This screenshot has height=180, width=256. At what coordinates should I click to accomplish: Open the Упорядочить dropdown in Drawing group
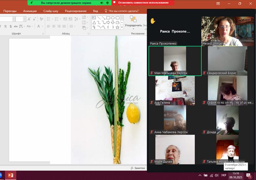point(133,25)
